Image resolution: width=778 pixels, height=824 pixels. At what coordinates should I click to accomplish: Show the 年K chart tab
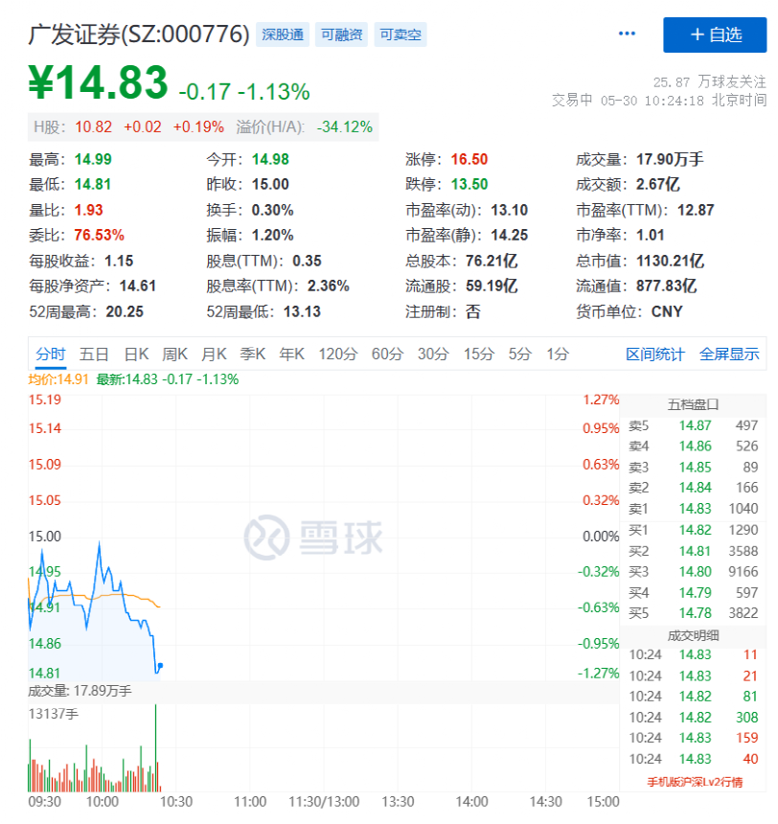pyautogui.click(x=291, y=354)
